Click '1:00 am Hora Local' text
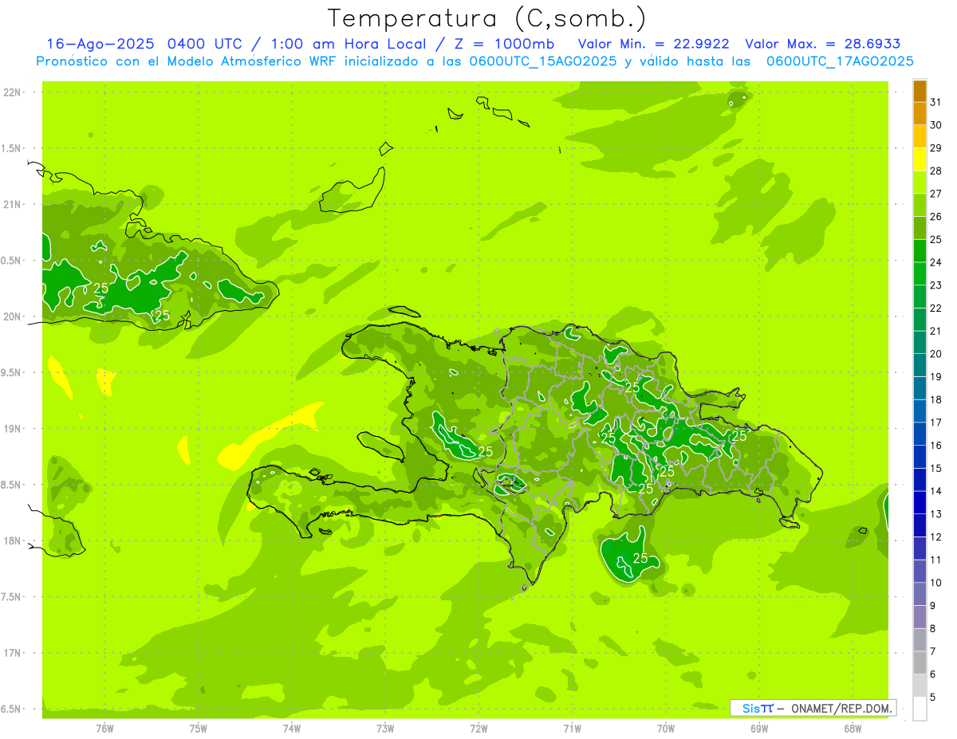Screen dimensions: 957x739 [349, 44]
